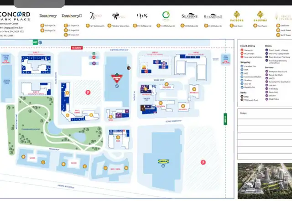
Task: Click the green Omega logo
Action: pos(166,15)
